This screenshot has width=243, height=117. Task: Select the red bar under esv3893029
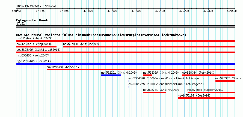pos(126,52)
